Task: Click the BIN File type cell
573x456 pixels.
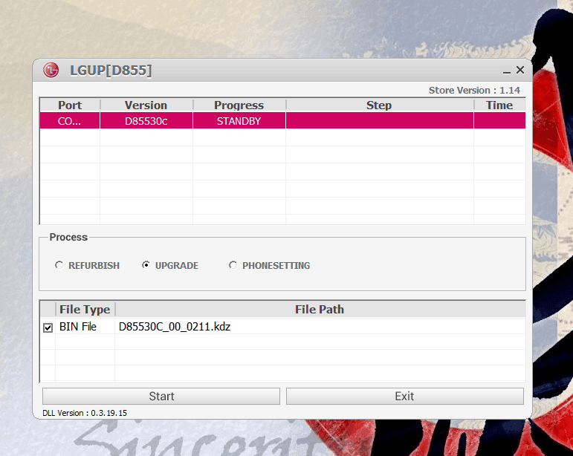Action: (78, 327)
